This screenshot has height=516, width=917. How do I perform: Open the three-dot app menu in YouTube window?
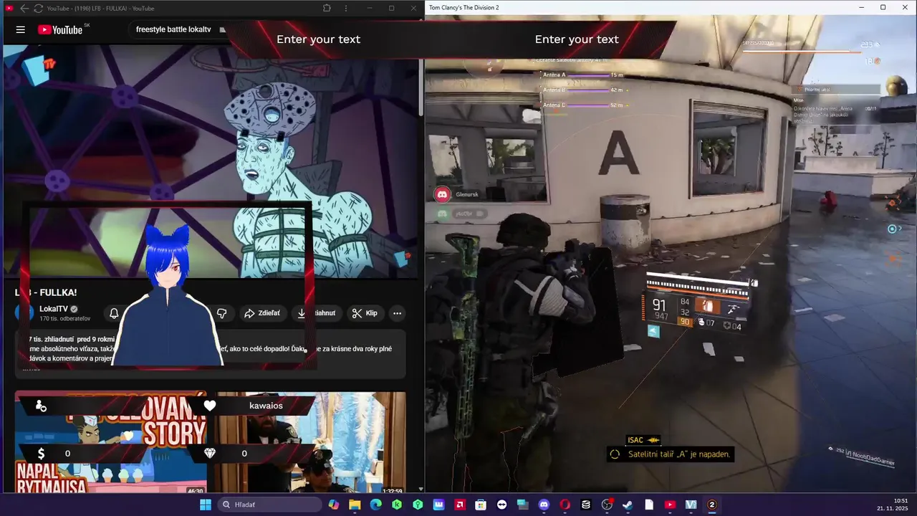(x=347, y=8)
